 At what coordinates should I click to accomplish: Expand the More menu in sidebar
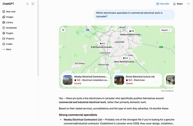coord(7,49)
